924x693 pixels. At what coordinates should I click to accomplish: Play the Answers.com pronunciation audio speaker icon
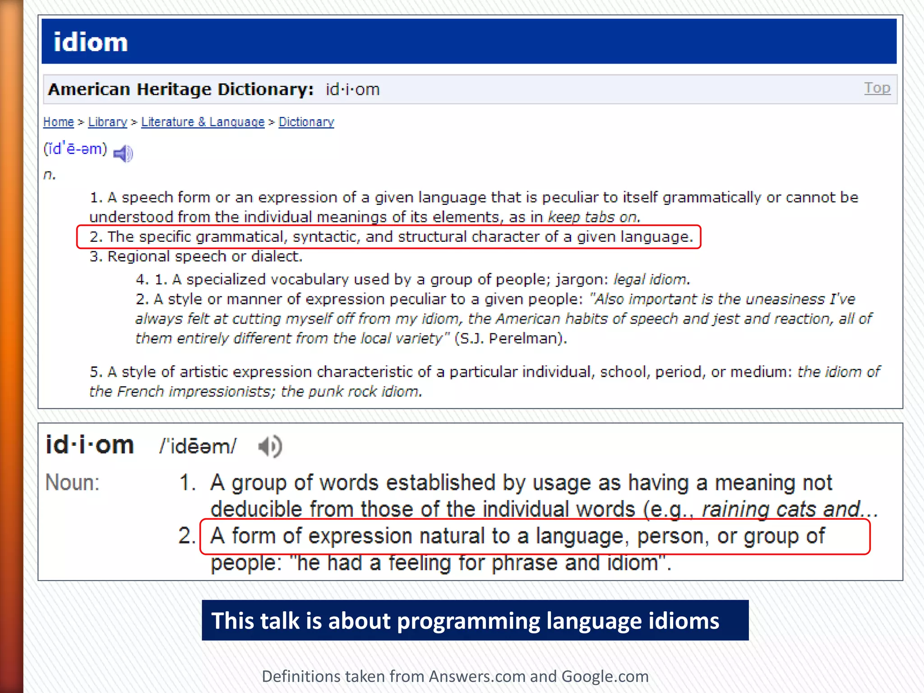[123, 153]
